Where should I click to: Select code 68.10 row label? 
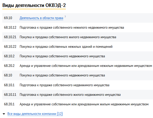[8, 75]
